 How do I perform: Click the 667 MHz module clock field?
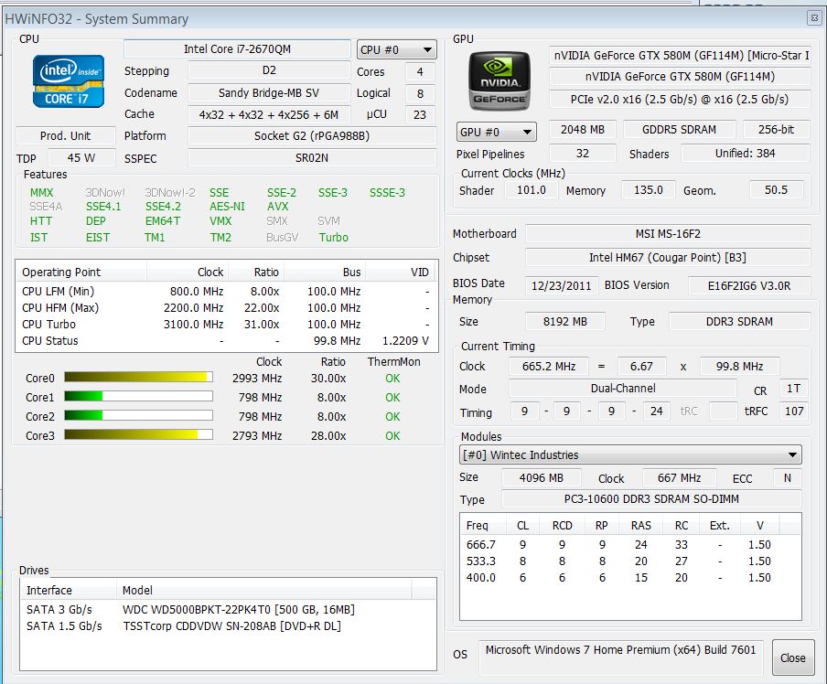[680, 478]
